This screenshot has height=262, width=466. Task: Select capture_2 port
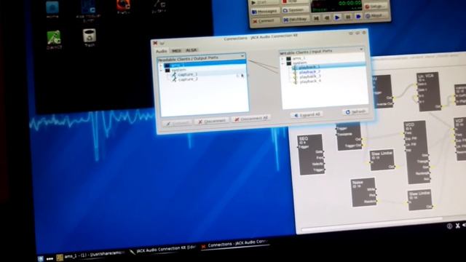(188, 79)
